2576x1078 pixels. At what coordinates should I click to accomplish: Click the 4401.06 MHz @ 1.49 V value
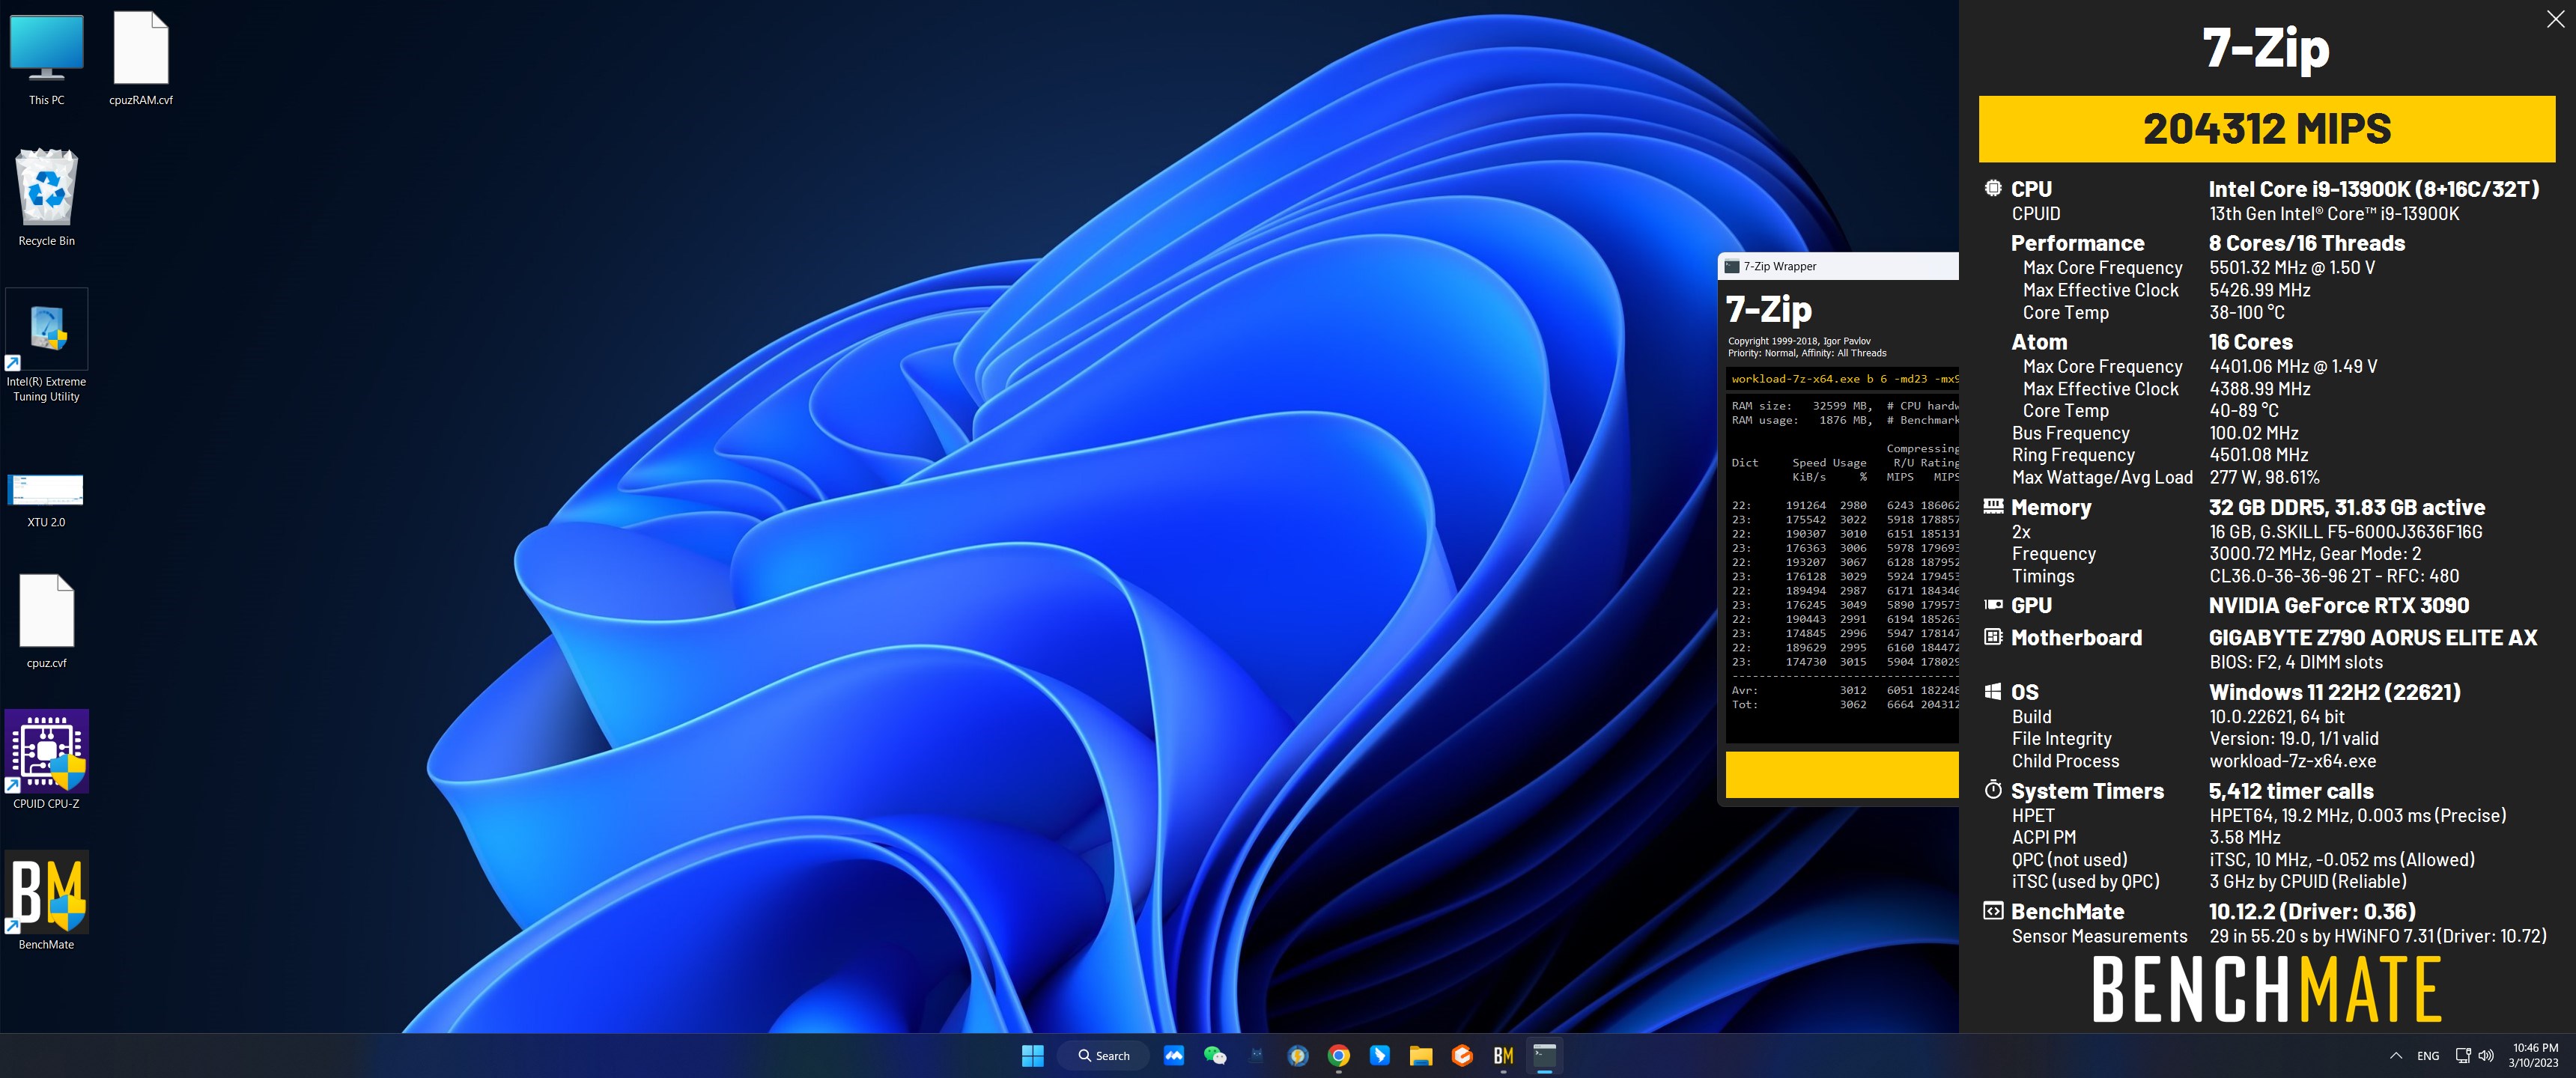(2293, 367)
